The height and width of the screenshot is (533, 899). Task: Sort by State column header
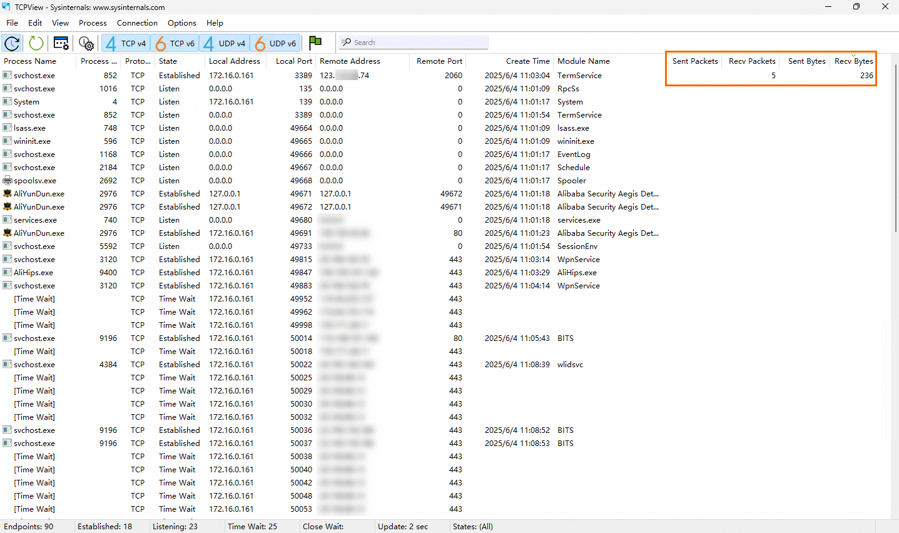(180, 61)
